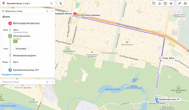Click the walking 10 мин, 830 м label
This screenshot has height=110, width=189.
[167, 58]
